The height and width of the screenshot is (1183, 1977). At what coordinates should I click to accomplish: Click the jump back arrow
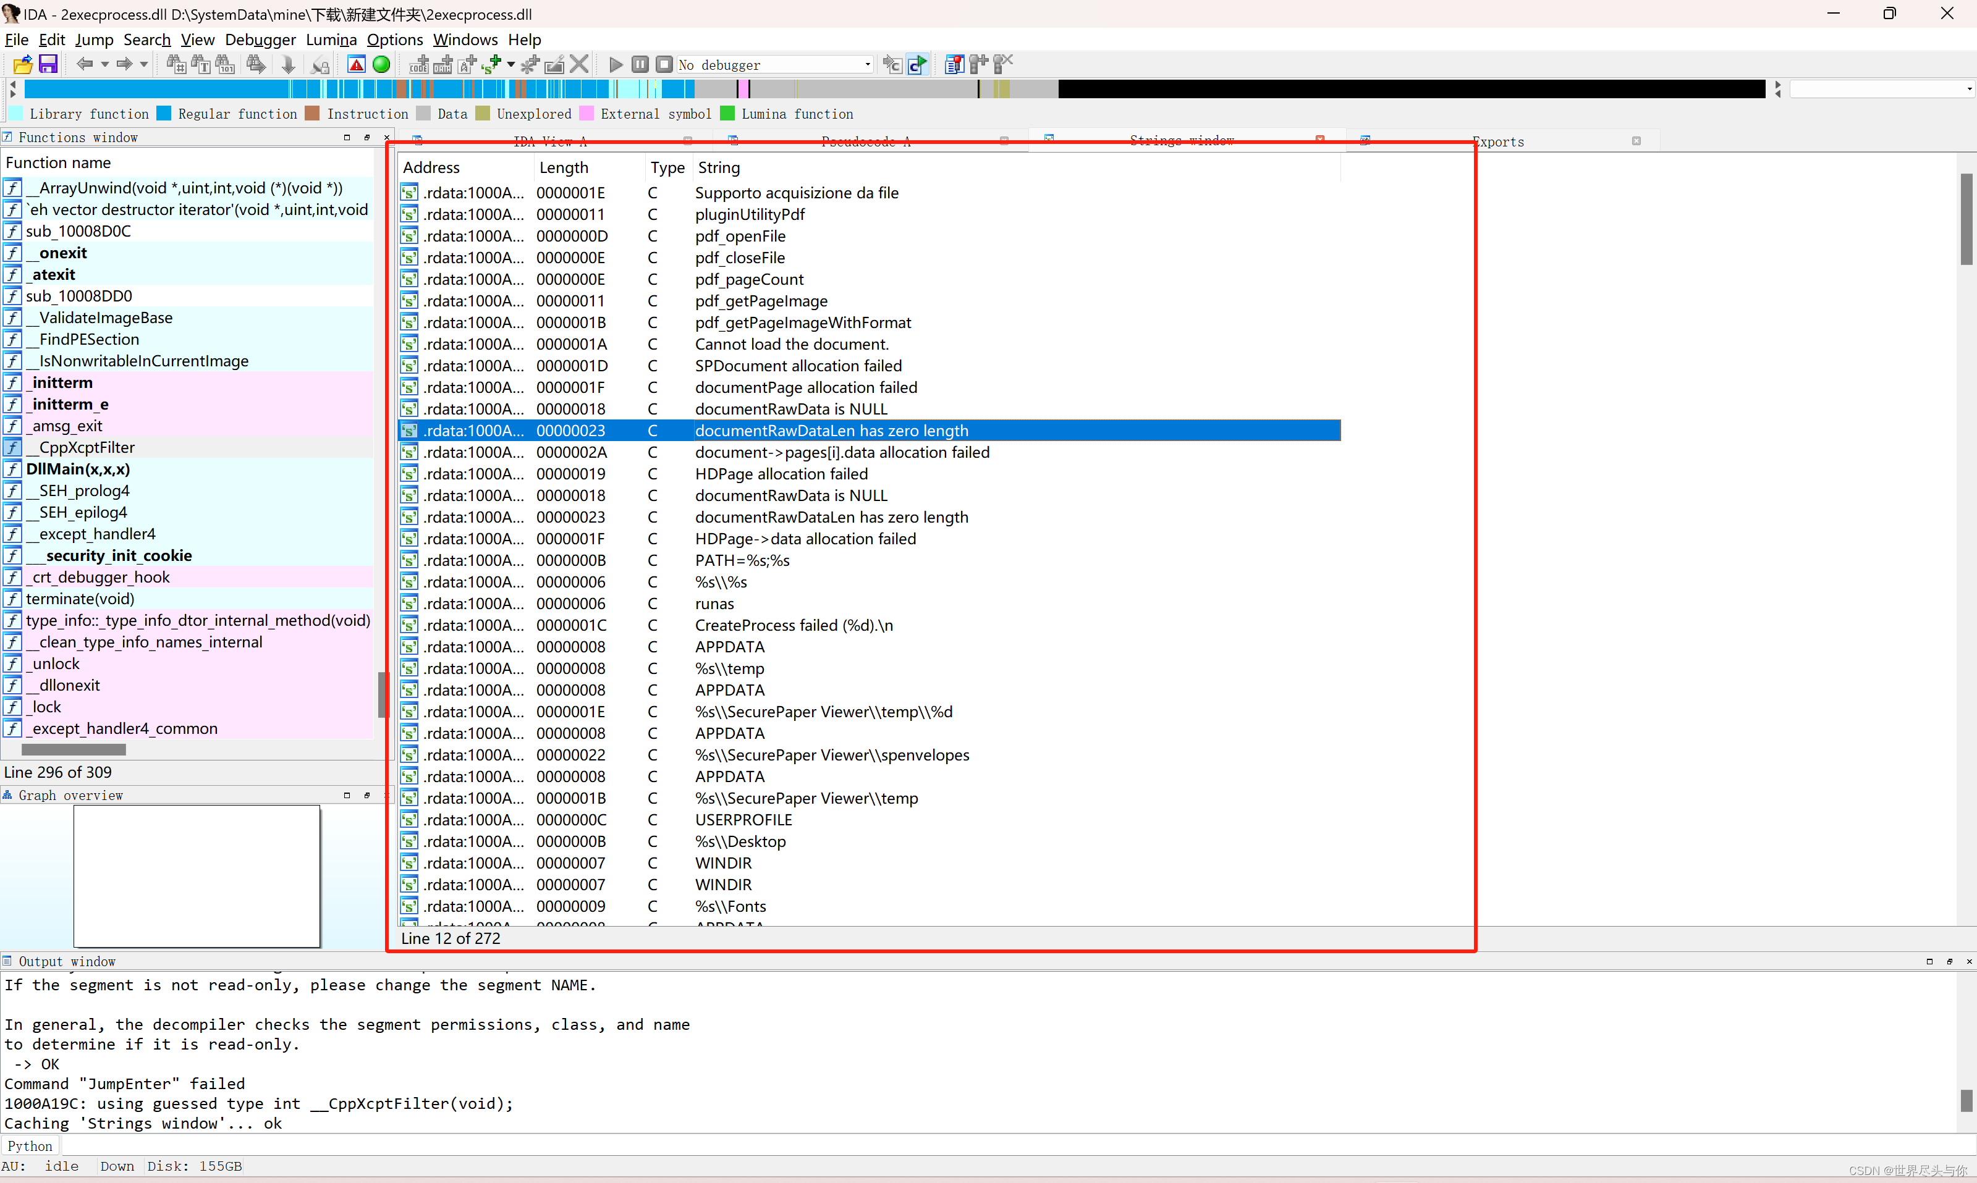(x=85, y=65)
